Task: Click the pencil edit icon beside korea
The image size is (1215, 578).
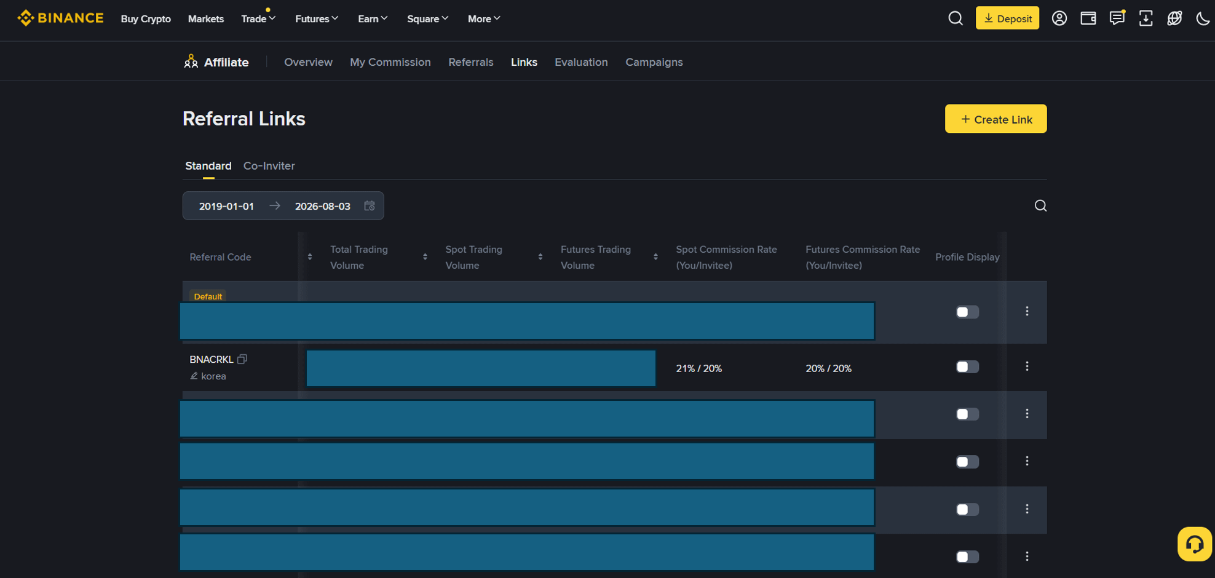Action: 194,376
